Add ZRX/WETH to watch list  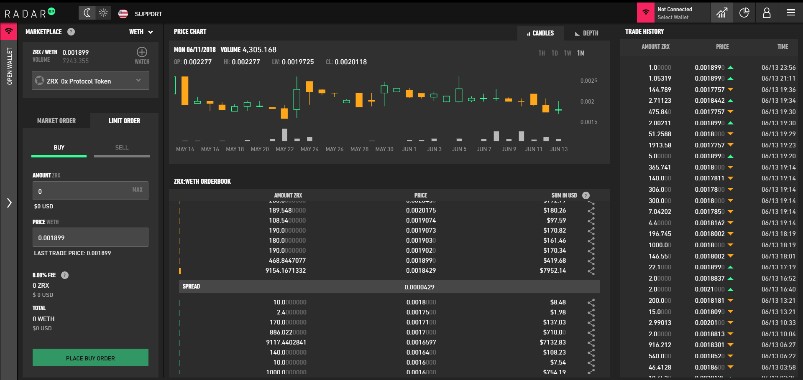click(142, 56)
